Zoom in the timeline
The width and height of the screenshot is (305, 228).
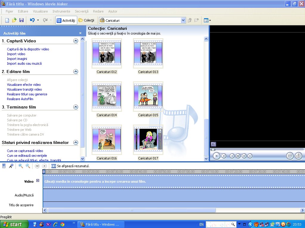tap(21, 166)
